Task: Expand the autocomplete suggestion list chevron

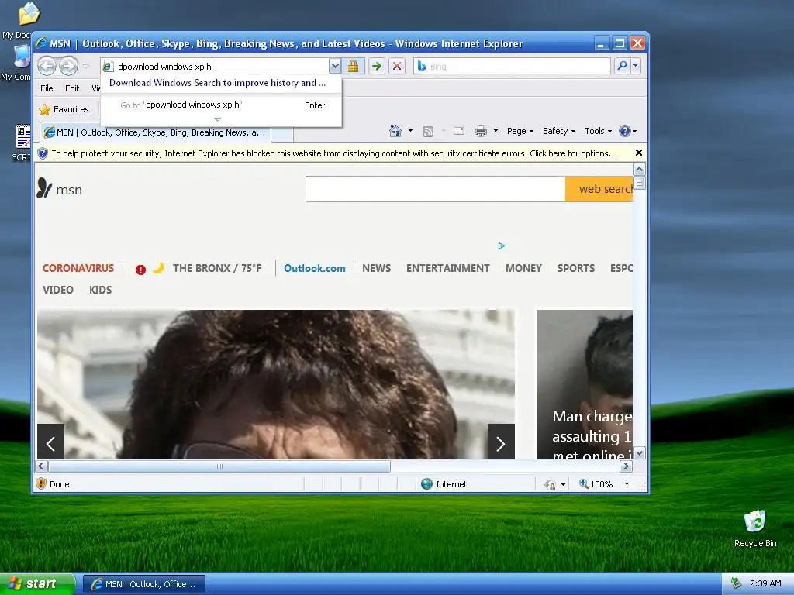Action: tap(218, 120)
